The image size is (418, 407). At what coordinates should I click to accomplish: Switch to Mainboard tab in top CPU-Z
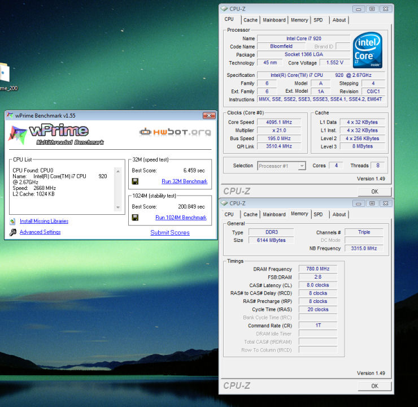click(x=274, y=20)
